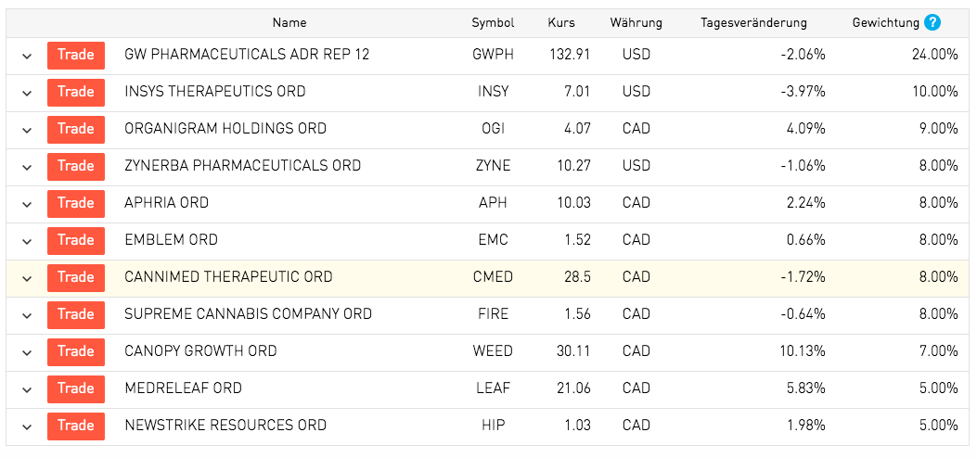Click the Währung column header
Image resolution: width=977 pixels, height=458 pixels.
pos(636,23)
